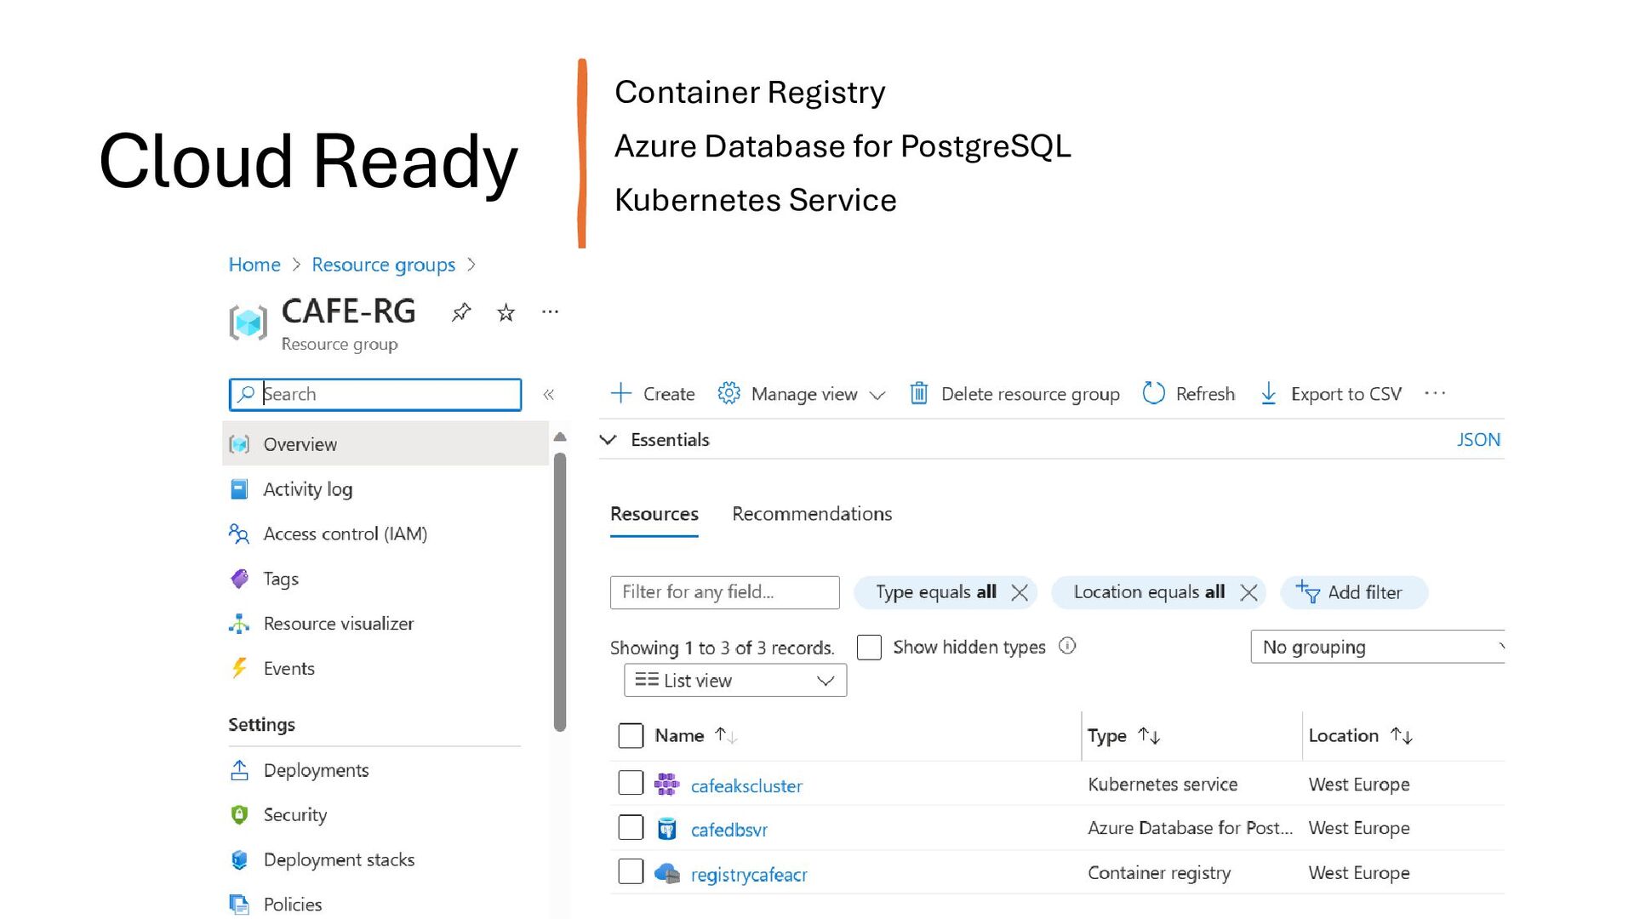Click the Resource visualizer icon
Screen dimensions: 1634x919
(239, 624)
